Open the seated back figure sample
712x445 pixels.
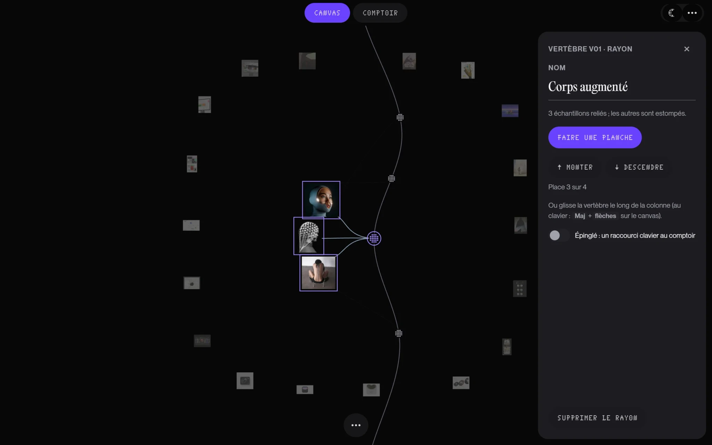coord(318,273)
